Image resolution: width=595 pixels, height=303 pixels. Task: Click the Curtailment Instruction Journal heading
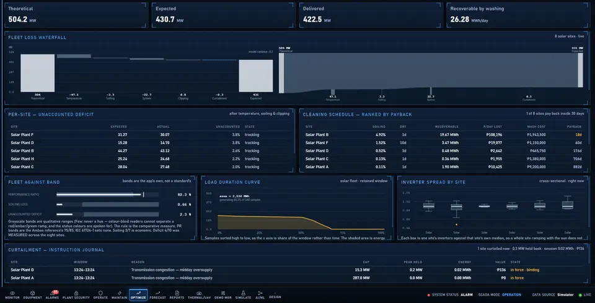(56, 250)
